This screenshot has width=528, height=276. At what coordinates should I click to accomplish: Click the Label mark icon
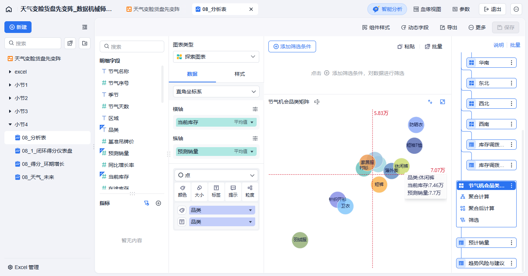pos(216,192)
